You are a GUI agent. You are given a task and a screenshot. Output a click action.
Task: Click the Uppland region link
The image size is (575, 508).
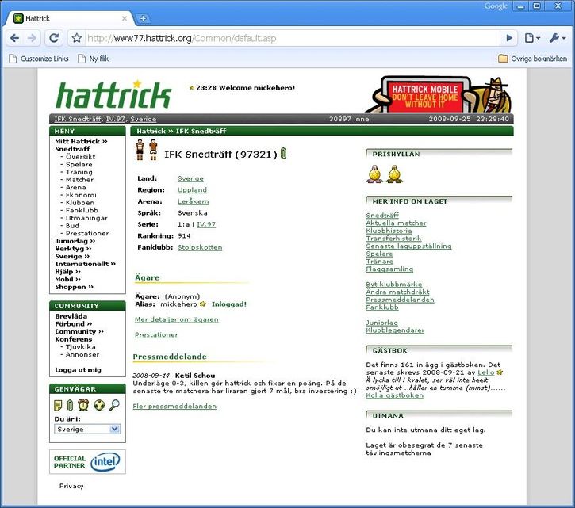click(192, 190)
